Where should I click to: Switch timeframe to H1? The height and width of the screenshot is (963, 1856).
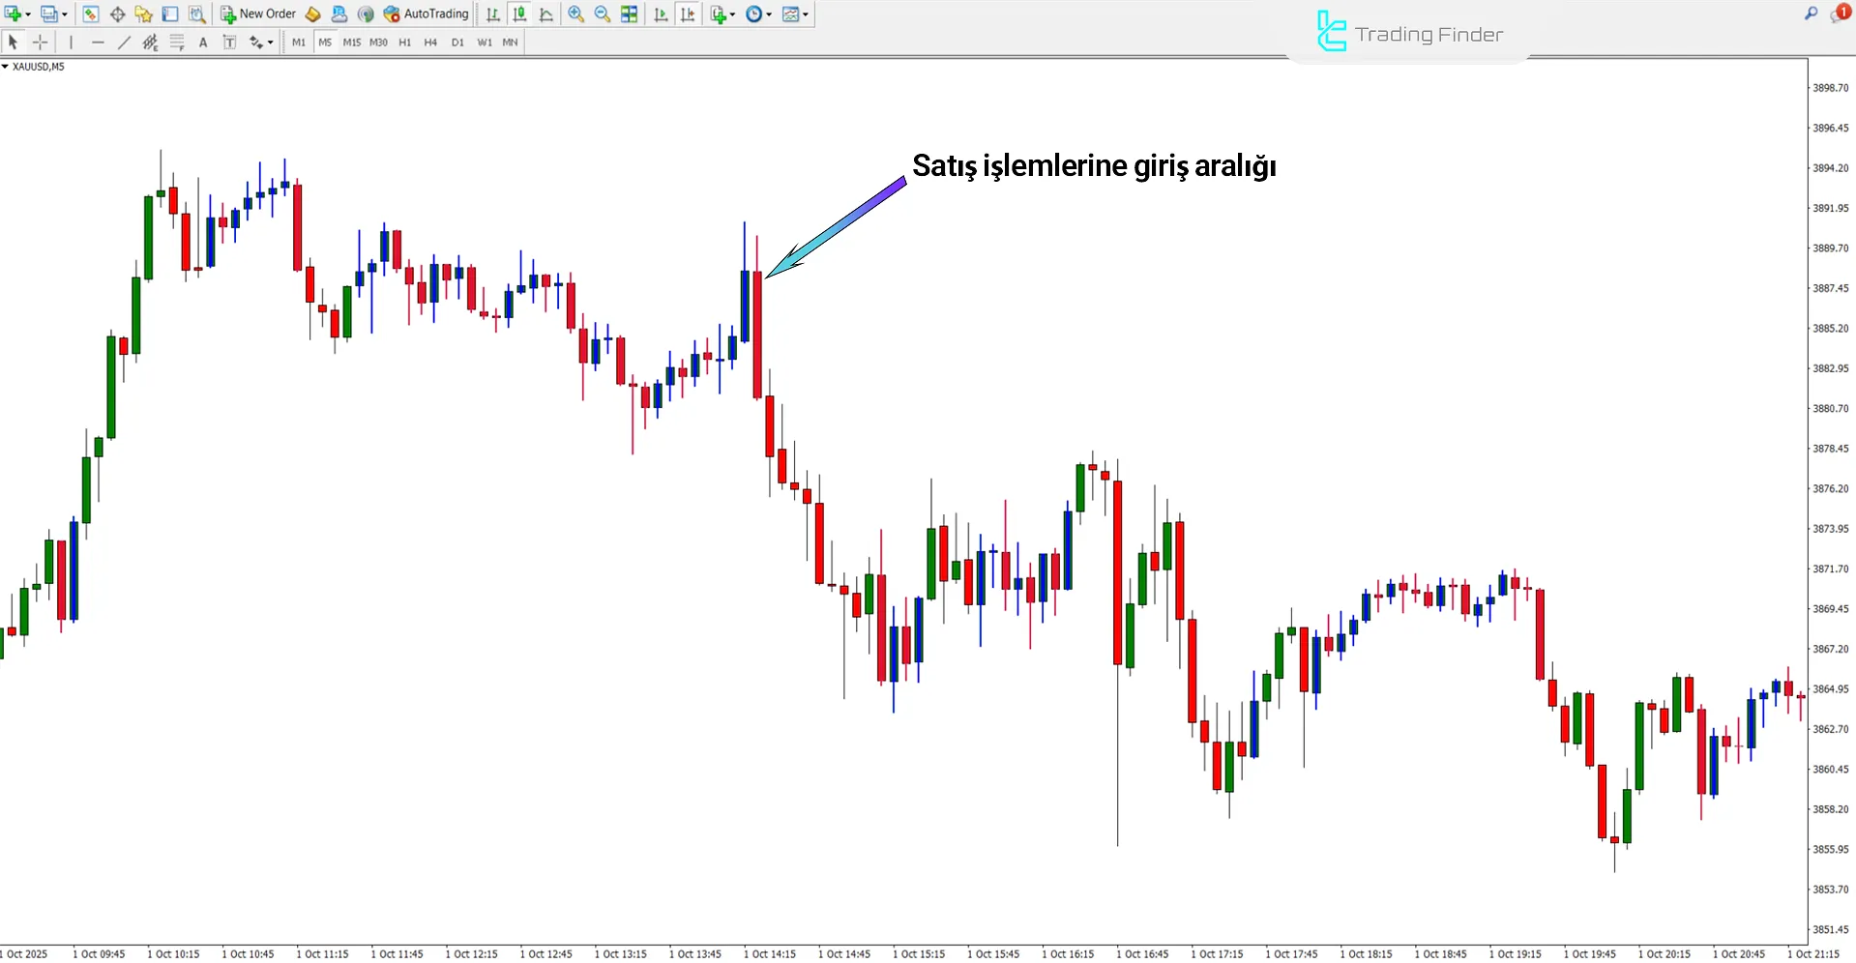[404, 42]
